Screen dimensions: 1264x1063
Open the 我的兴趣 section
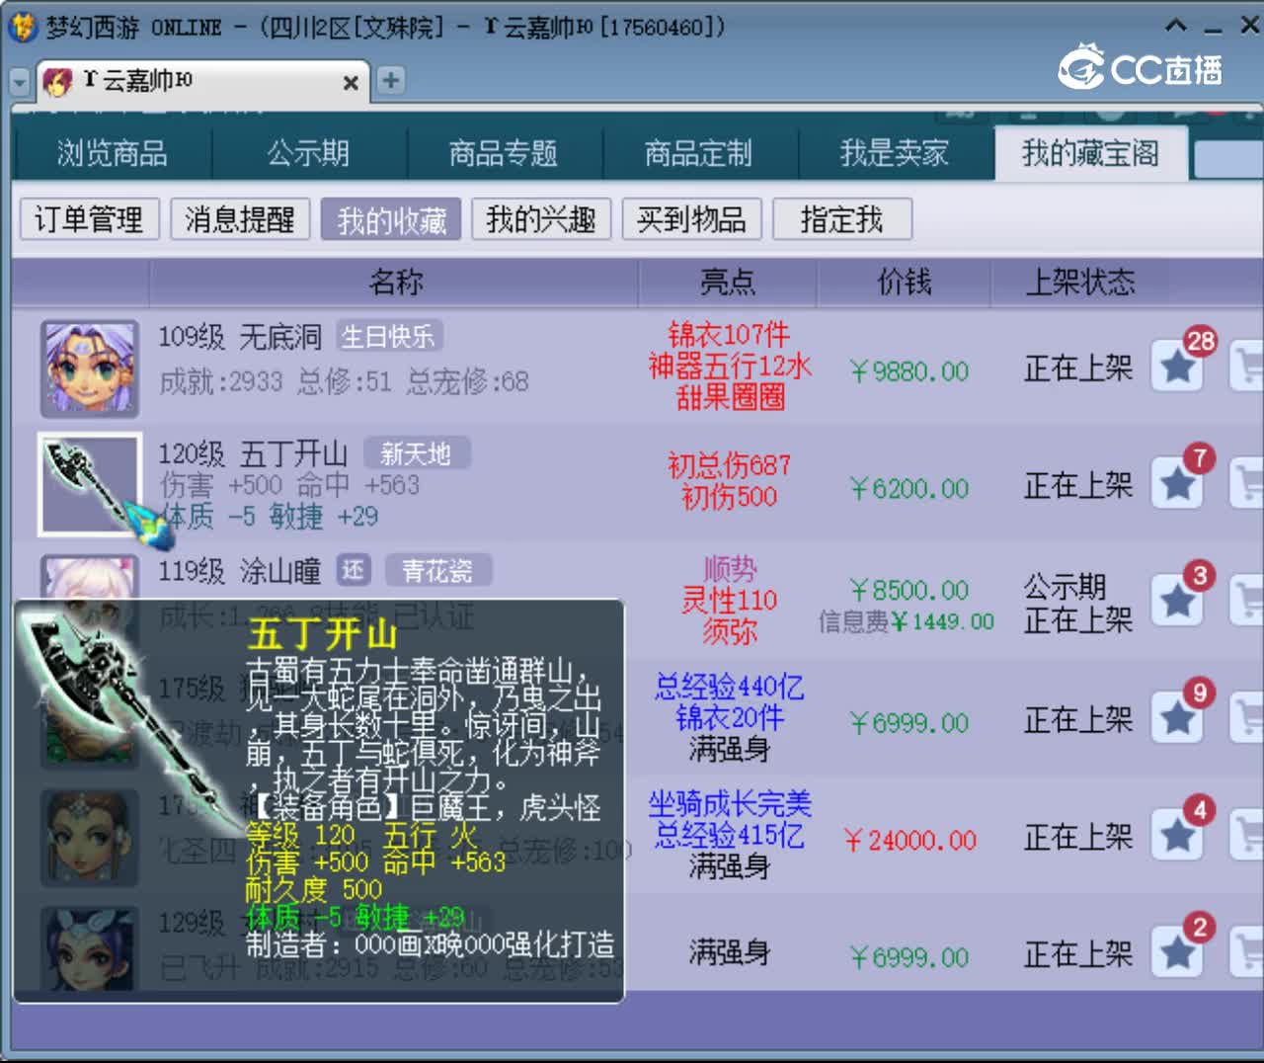541,219
